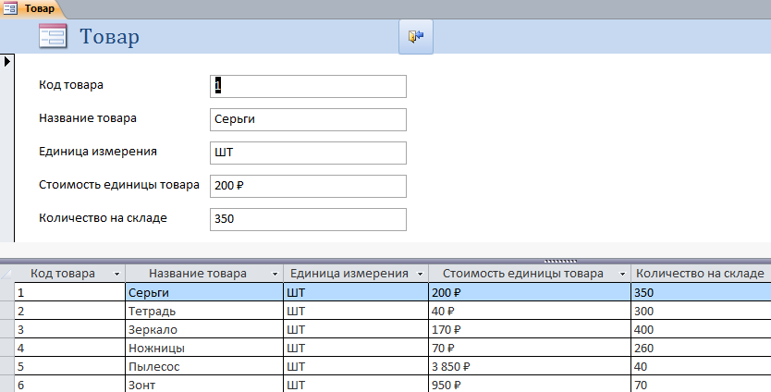Click the Стоимость единицы товара column header
Image resolution: width=771 pixels, height=392 pixels.
[x=530, y=274]
